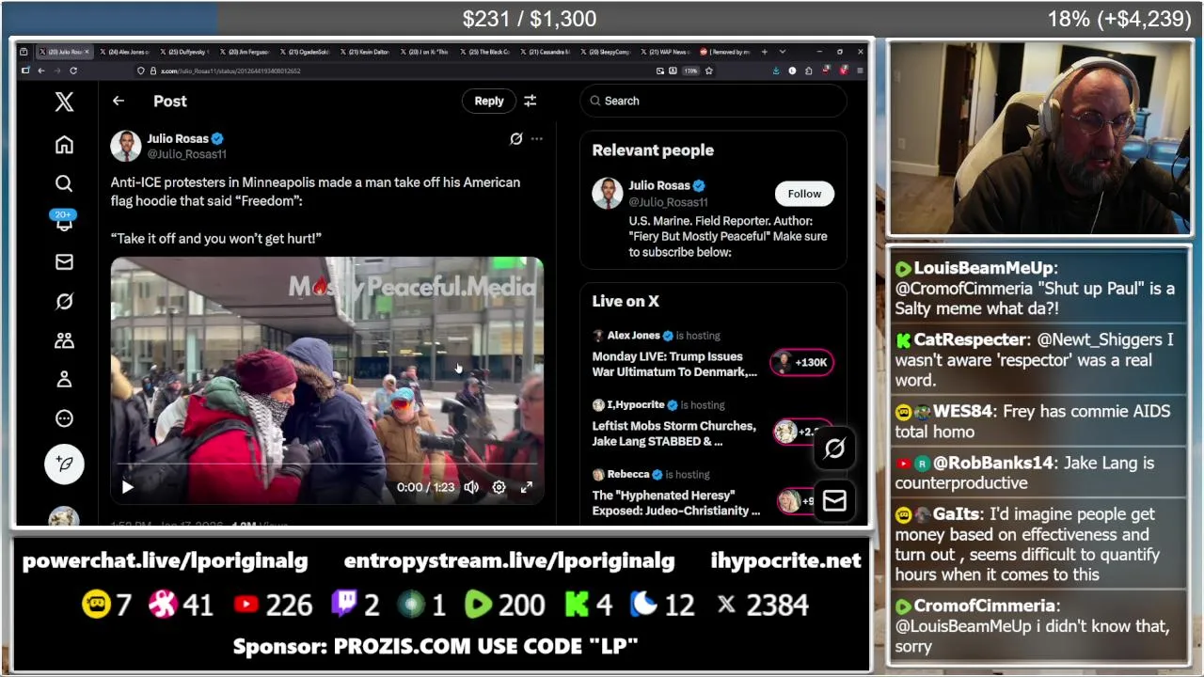Open Communities icon in left sidebar

(x=64, y=340)
